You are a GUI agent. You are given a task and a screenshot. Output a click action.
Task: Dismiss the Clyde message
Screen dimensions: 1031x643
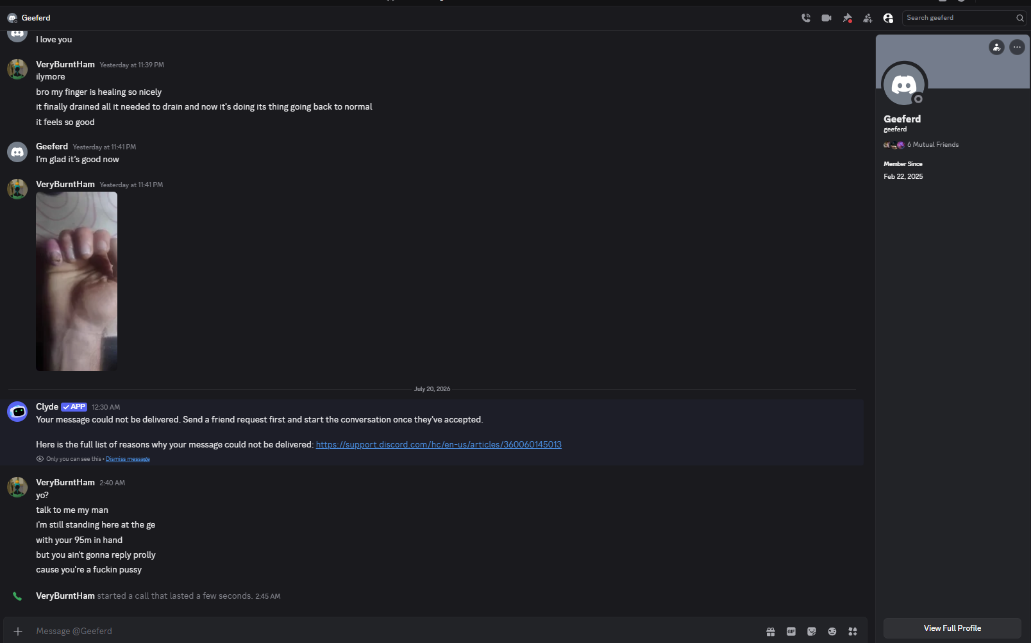pyautogui.click(x=128, y=459)
